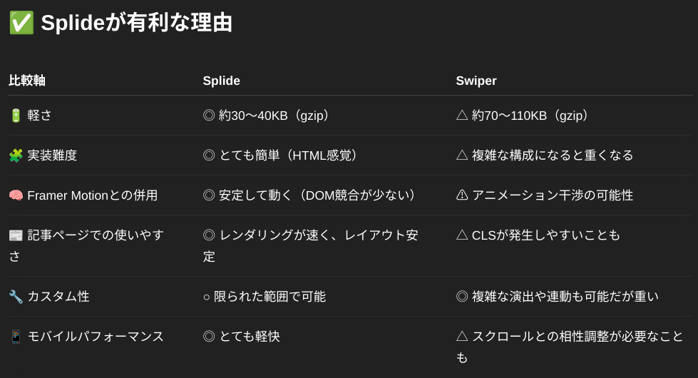Click the newspaper icon beside 記事ページ
The height and width of the screenshot is (378, 698).
pos(16,235)
